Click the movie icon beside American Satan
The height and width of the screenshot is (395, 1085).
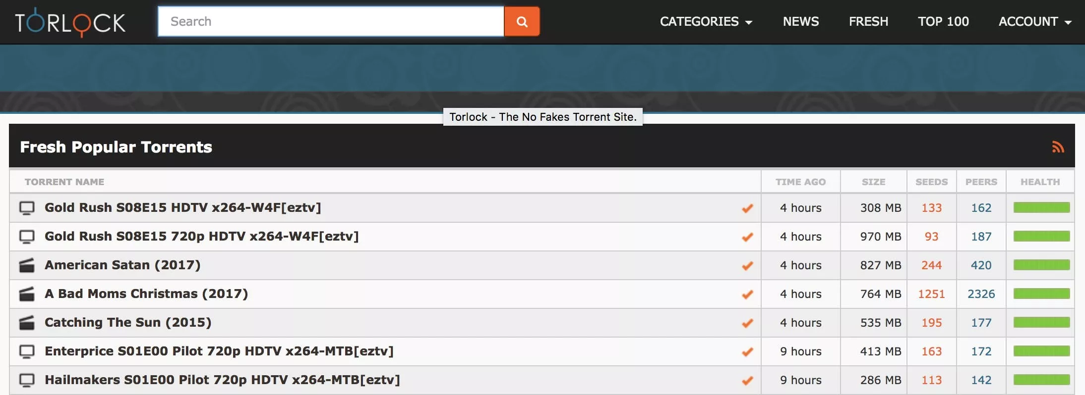27,265
